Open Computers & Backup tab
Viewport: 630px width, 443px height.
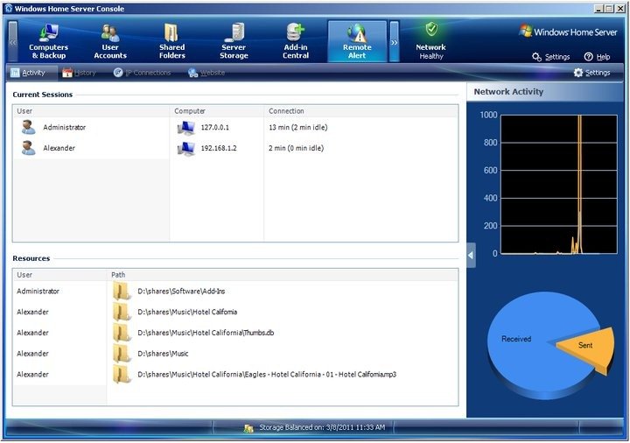[49, 41]
